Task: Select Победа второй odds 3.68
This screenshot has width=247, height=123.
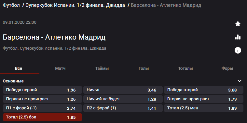Action: 204,90
